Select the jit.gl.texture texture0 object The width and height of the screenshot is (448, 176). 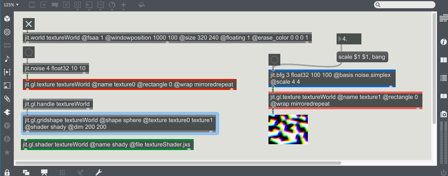[130, 84]
